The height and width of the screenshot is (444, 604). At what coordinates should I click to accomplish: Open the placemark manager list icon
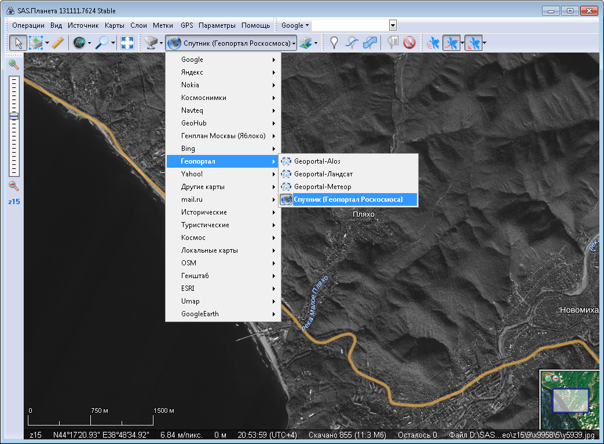[393, 43]
